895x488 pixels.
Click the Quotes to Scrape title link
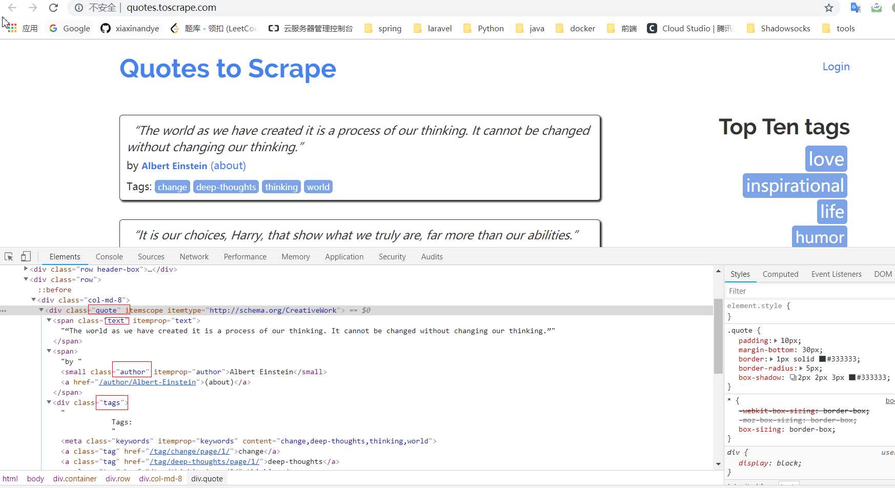[228, 69]
